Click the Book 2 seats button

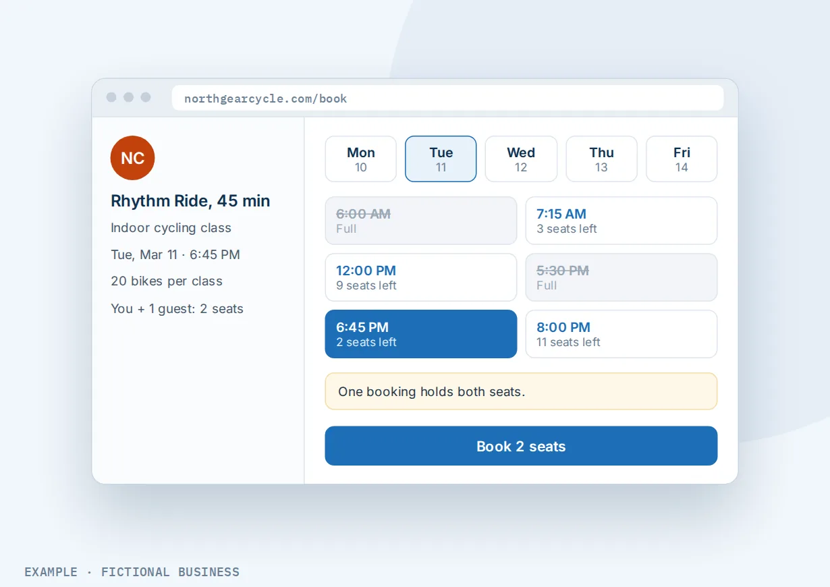[521, 446]
